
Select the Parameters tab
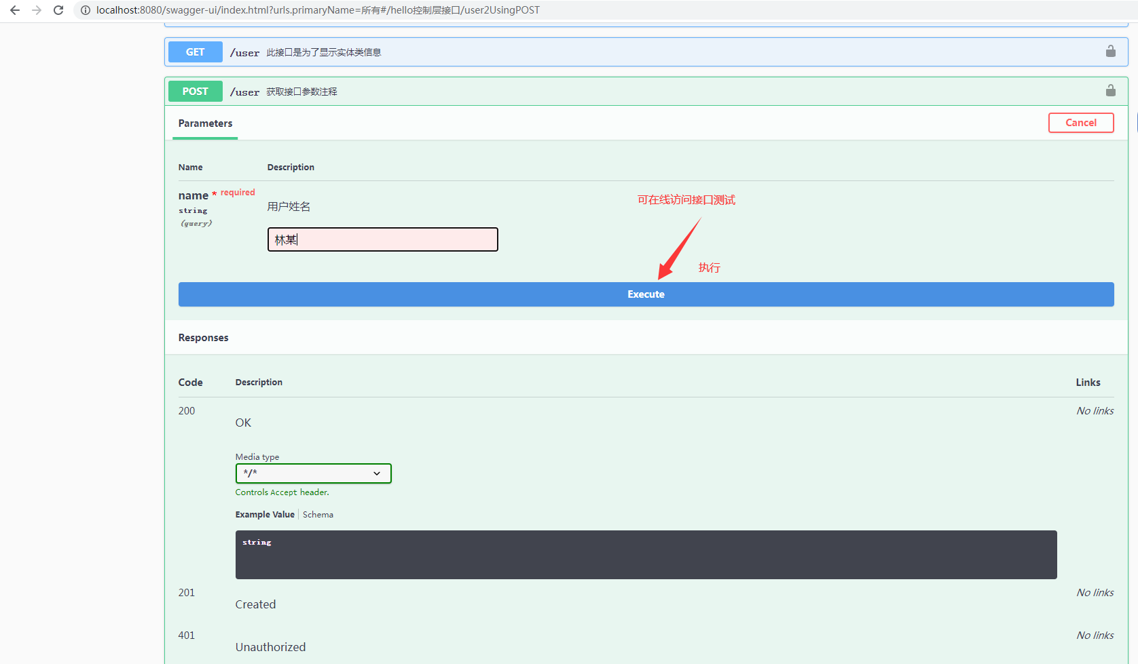[205, 123]
